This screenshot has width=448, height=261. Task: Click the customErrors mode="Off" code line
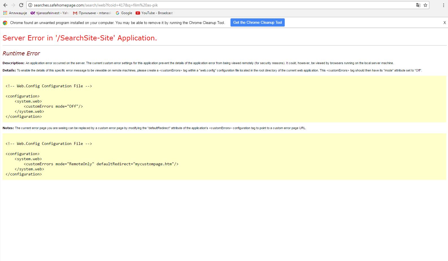pyautogui.click(x=53, y=106)
